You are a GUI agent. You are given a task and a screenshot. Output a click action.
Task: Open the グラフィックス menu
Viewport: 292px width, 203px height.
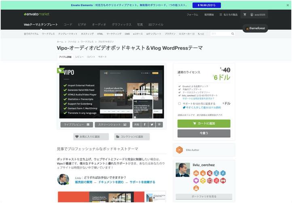click(121, 25)
